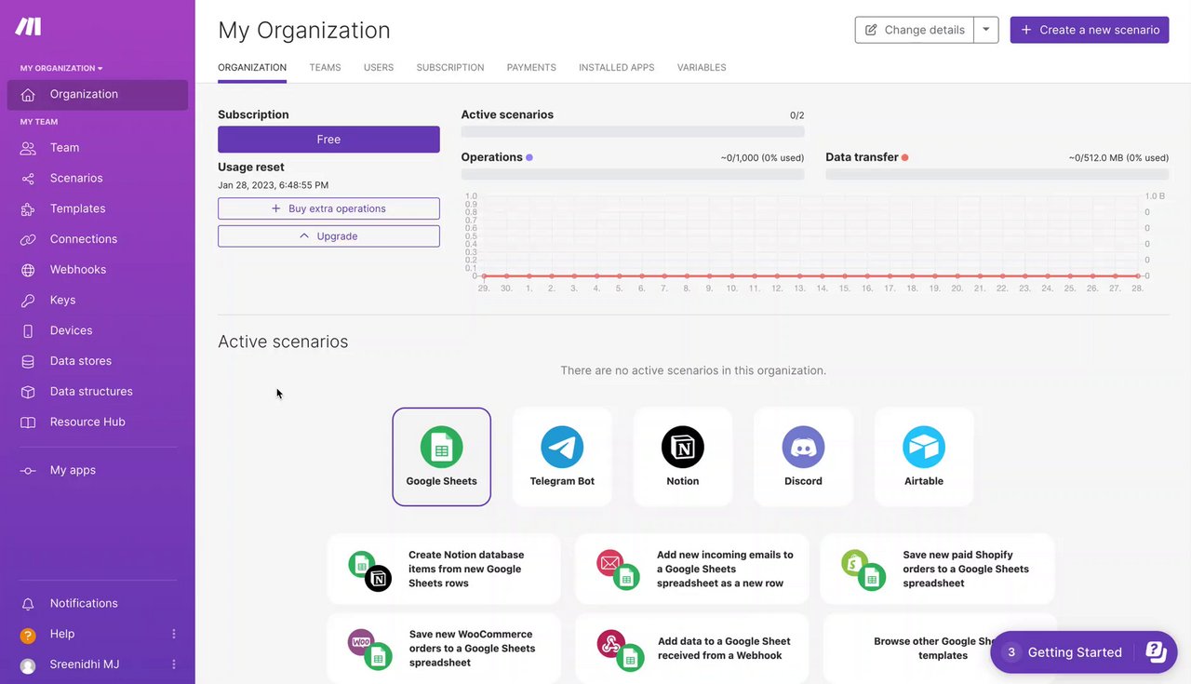This screenshot has width=1191, height=684.
Task: Open the Connections sidebar link
Action: tap(98, 239)
